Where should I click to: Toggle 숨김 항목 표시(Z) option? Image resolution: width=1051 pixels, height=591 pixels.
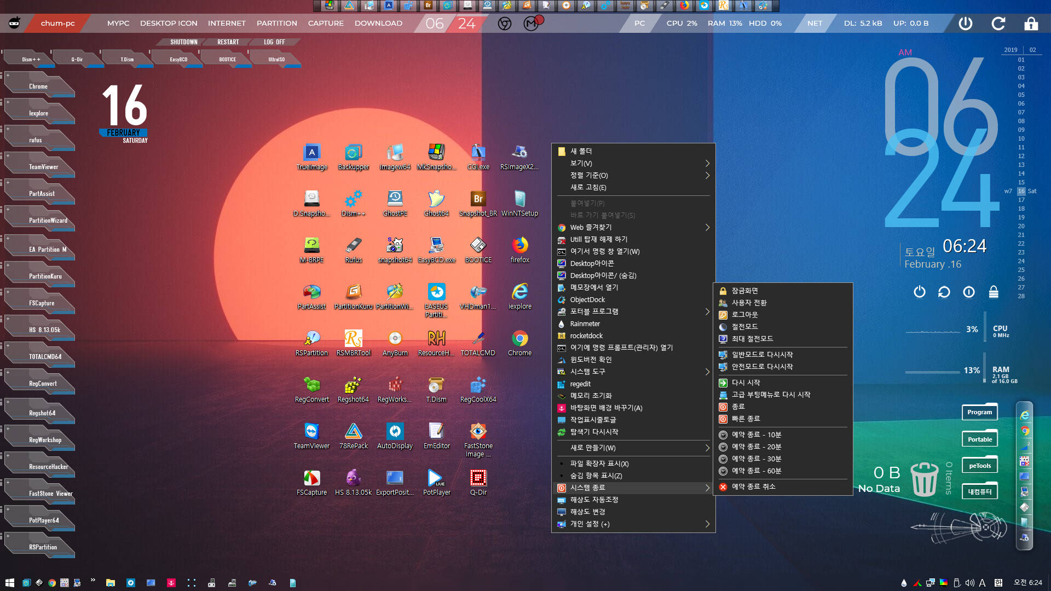(633, 476)
